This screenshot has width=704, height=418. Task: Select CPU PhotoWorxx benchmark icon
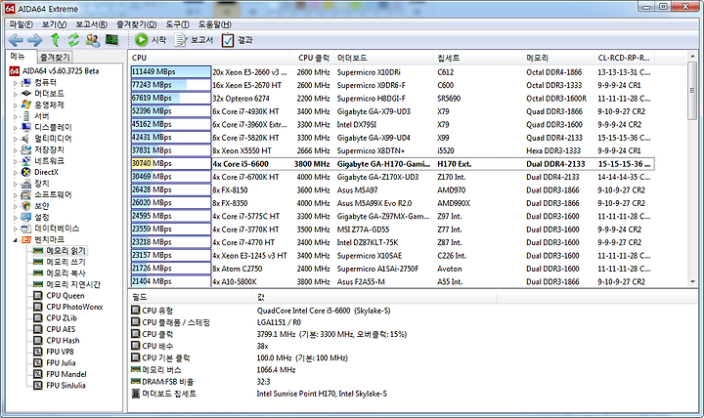coord(38,307)
